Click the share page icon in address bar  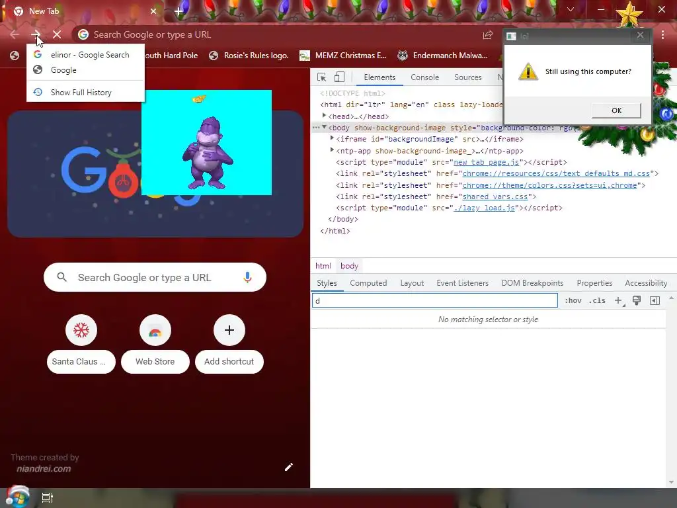487,34
